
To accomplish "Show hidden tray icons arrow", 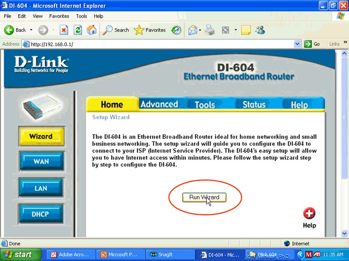I will (301, 254).
